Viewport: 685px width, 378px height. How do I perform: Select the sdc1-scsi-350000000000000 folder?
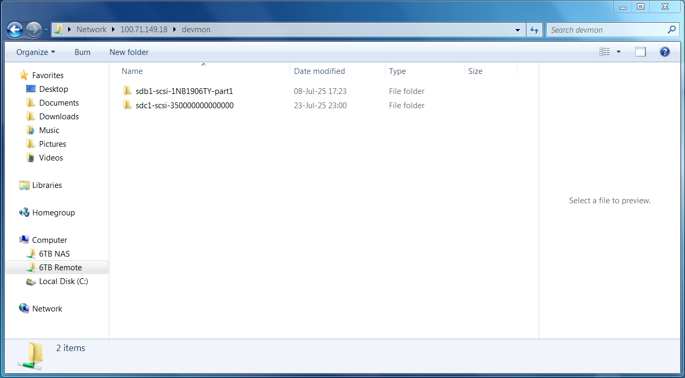[184, 106]
